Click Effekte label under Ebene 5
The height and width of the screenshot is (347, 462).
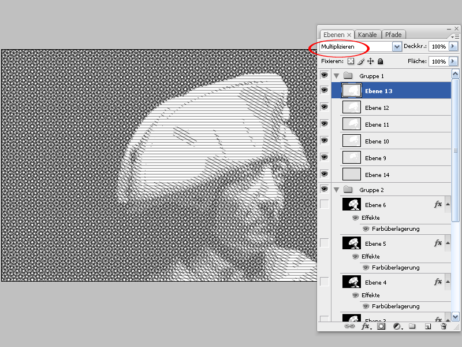pyautogui.click(x=371, y=256)
